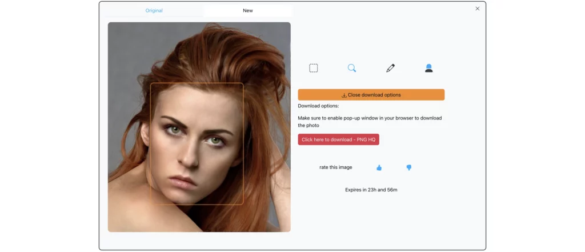Image resolution: width=585 pixels, height=252 pixels.
Task: Switch to the Original tab
Action: (154, 10)
